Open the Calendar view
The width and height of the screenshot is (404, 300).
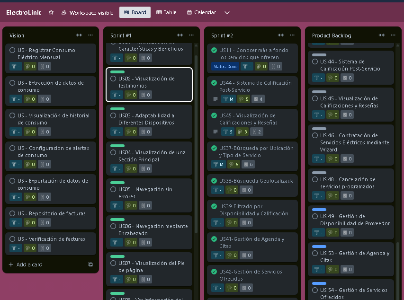(201, 12)
